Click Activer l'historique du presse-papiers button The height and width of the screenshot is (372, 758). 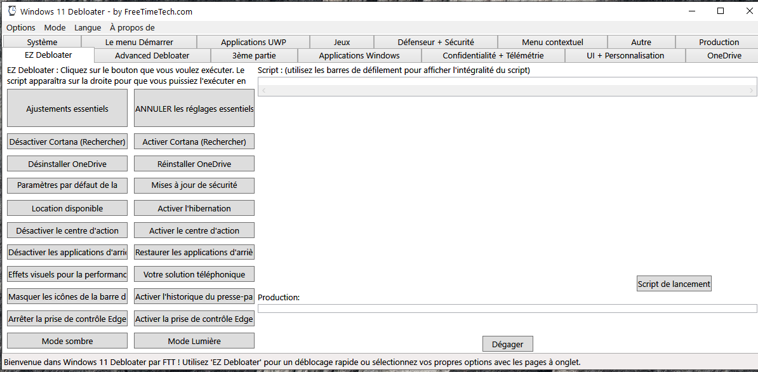pyautogui.click(x=194, y=296)
